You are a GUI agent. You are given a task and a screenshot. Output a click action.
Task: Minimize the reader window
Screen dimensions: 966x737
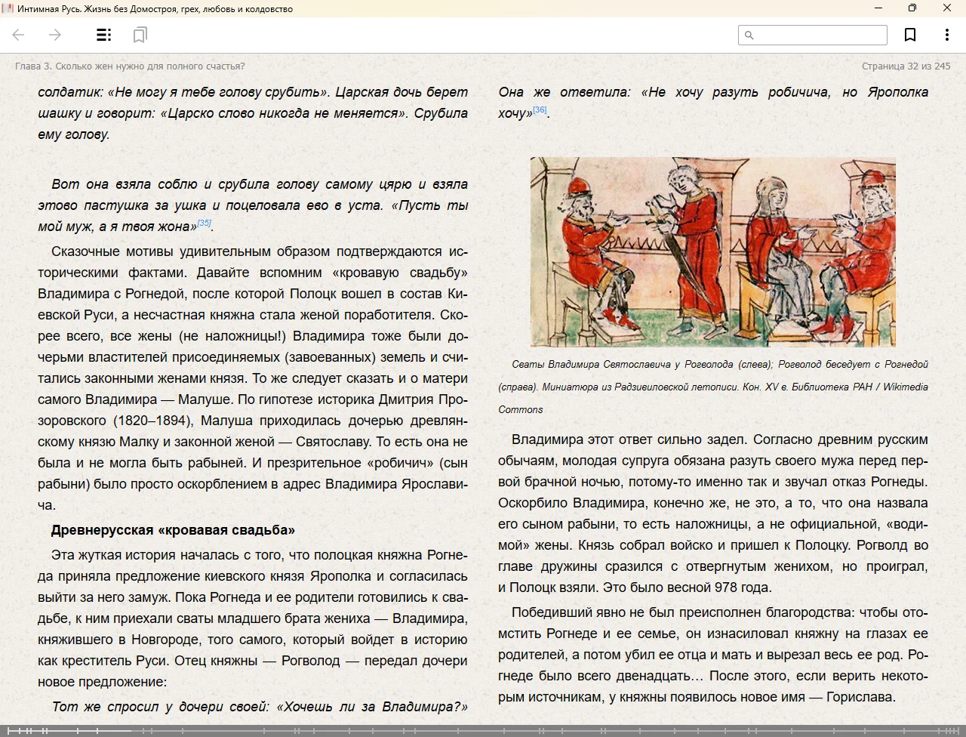tap(878, 8)
